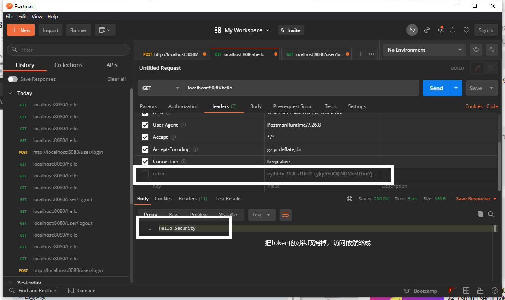Expand the Save button dropdown arrow
This screenshot has width=505, height=300.
[492, 88]
